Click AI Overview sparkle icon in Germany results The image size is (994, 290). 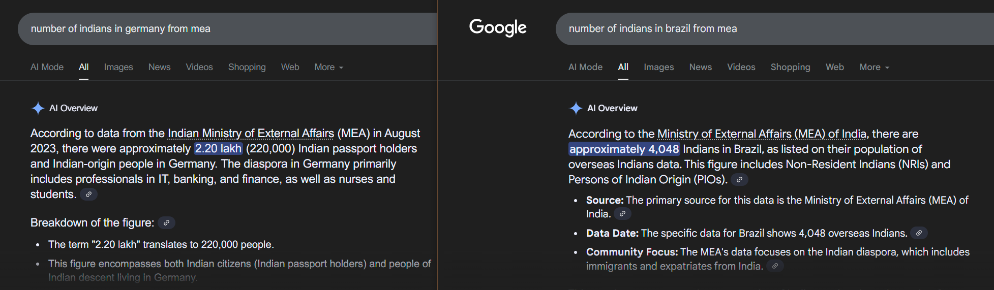[x=38, y=108]
